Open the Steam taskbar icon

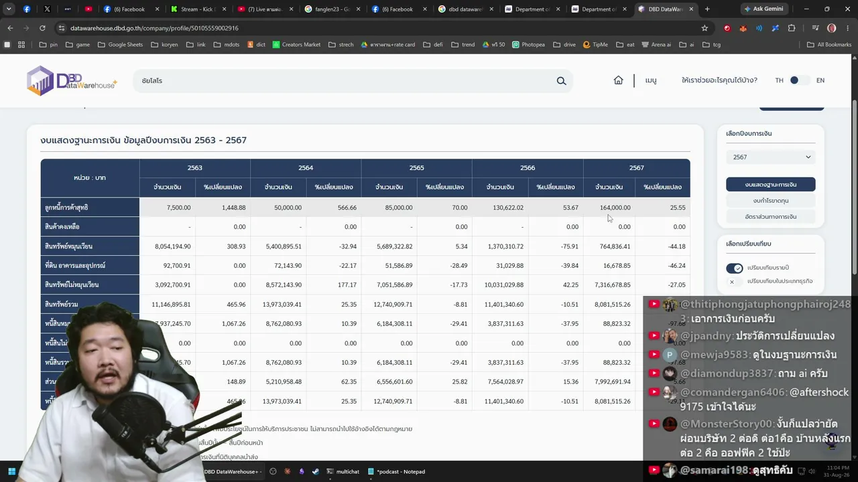pos(316,471)
